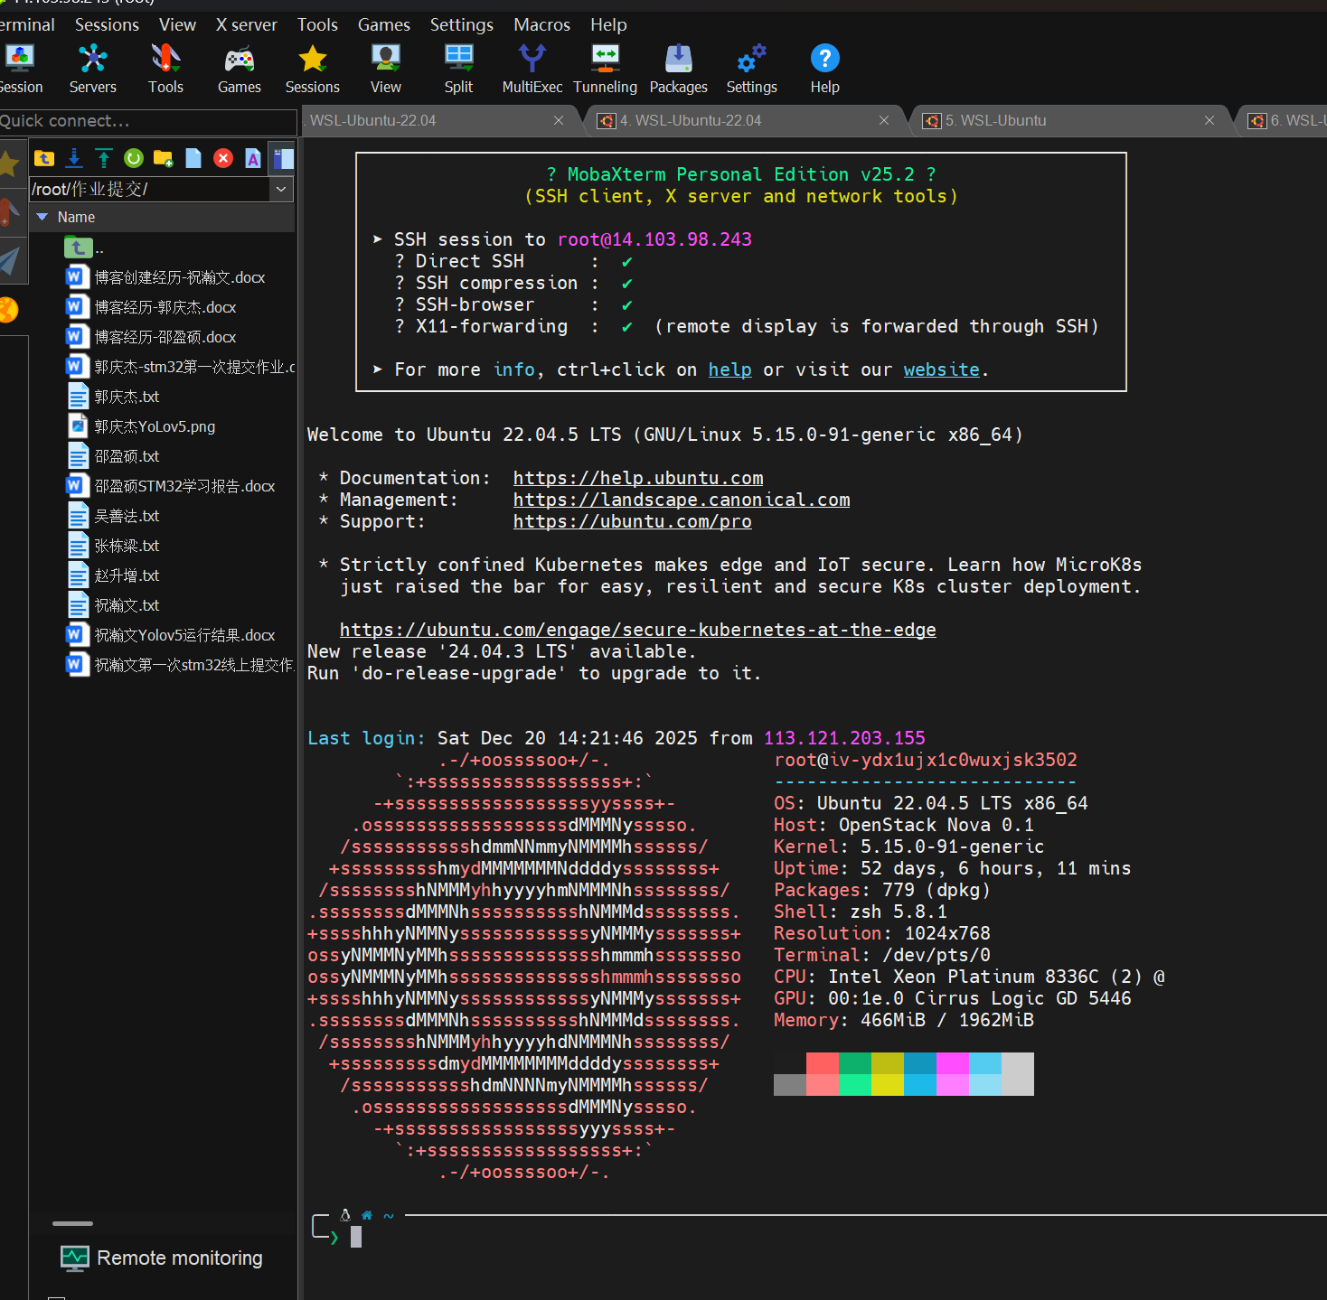Create a new file in SFTP browser
1327x1300 pixels.
click(193, 159)
